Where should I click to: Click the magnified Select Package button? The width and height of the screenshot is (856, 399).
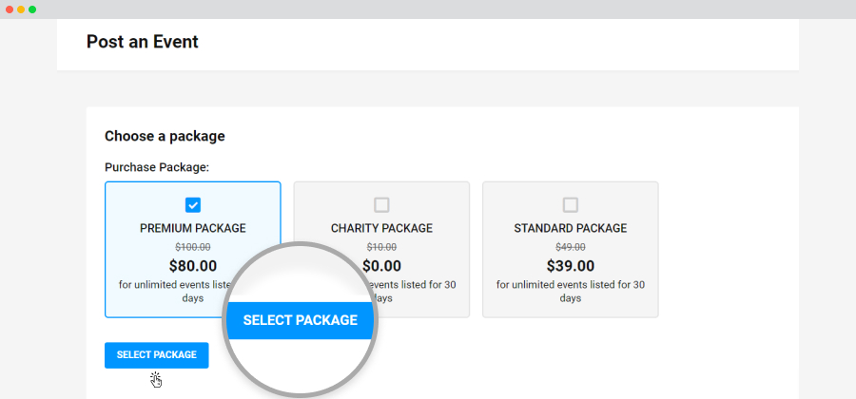click(301, 320)
